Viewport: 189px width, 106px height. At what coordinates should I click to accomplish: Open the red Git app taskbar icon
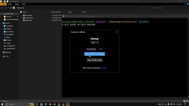68,104
